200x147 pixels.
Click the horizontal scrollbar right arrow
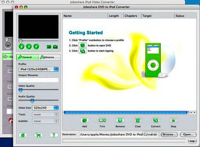(x=195, y=112)
